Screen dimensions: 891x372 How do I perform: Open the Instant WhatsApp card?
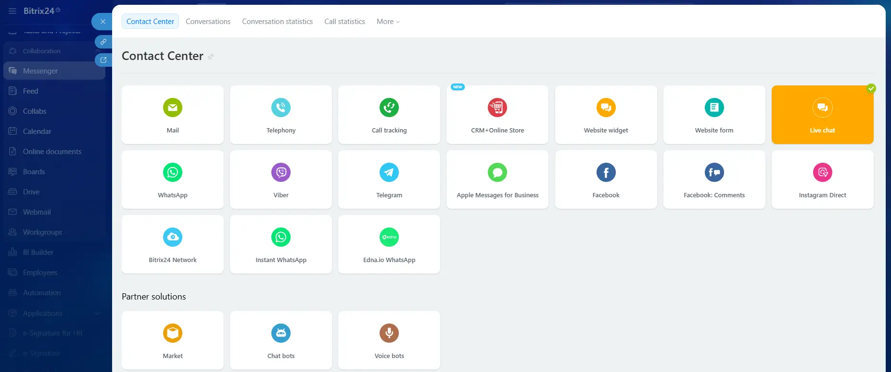point(281,244)
